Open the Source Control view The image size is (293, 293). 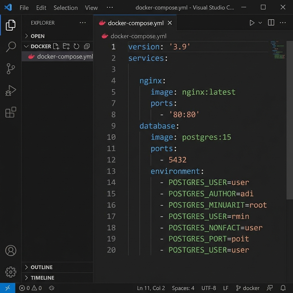point(11,69)
